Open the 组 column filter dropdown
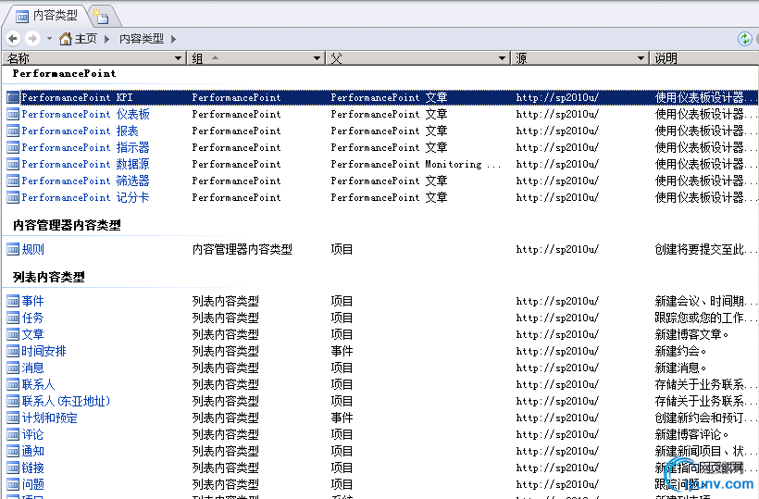 click(x=317, y=58)
